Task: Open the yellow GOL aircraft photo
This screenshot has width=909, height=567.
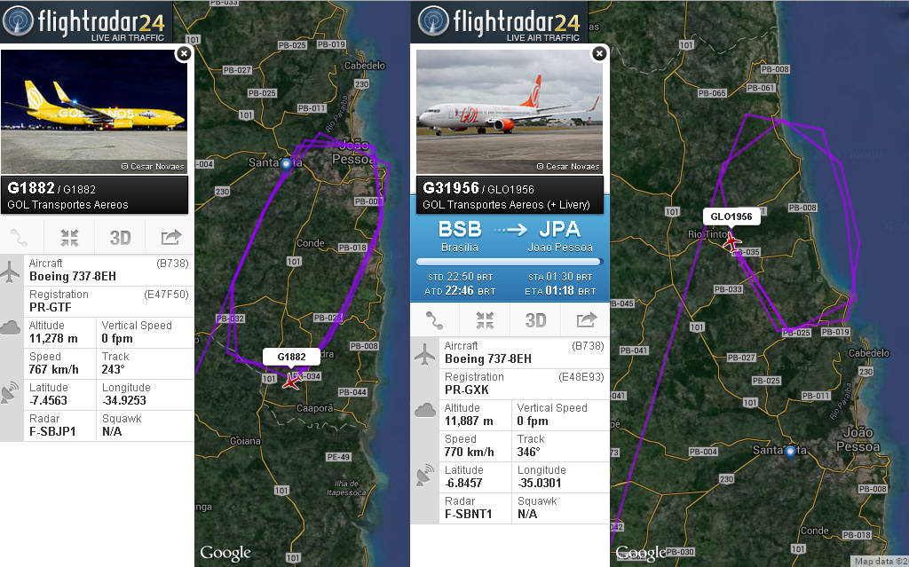Action: (94, 111)
